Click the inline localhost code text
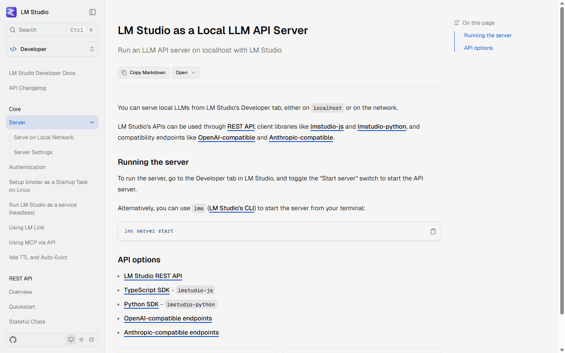 328,108
